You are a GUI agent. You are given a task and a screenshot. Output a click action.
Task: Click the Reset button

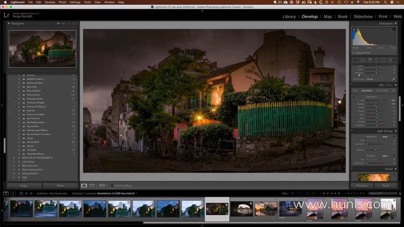click(385, 185)
